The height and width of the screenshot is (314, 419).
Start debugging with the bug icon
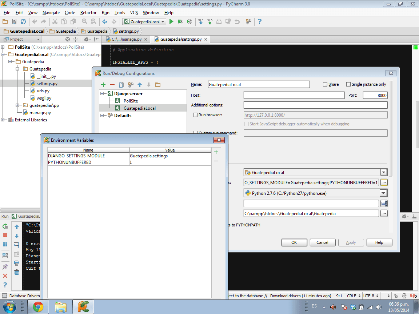(x=180, y=21)
